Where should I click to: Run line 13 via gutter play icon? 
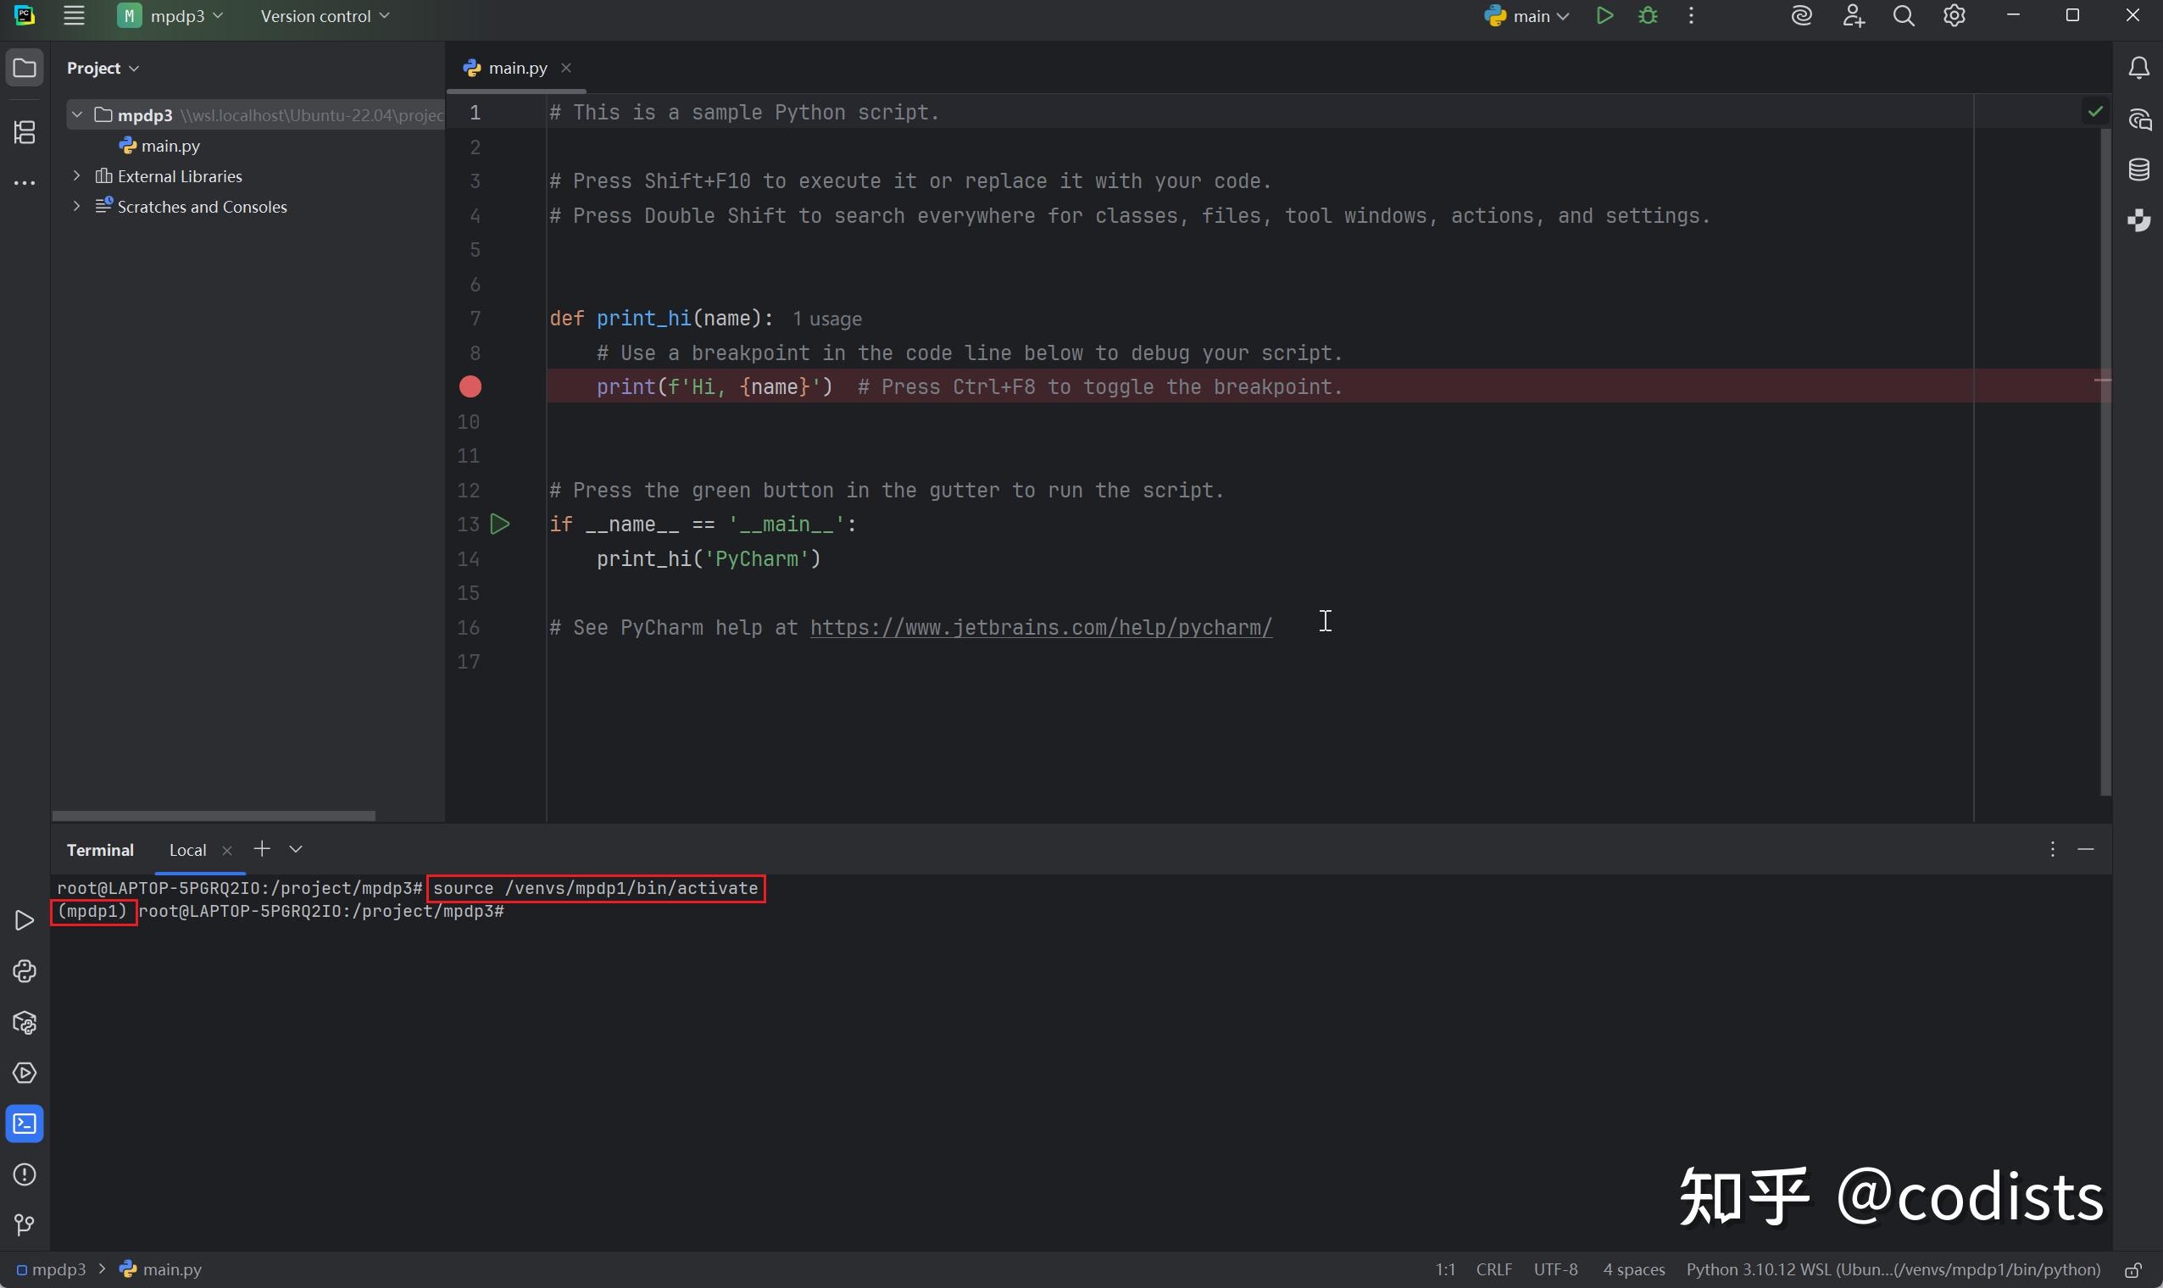(501, 524)
